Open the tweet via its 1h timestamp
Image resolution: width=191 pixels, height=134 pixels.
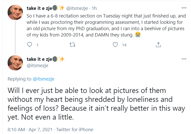[94, 8]
